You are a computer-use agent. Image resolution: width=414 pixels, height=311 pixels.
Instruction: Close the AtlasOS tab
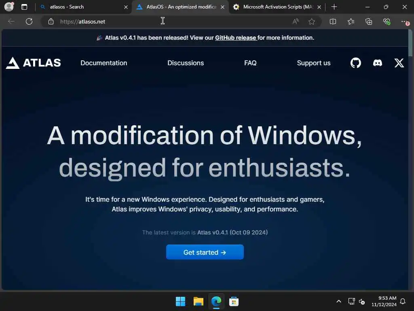click(223, 7)
